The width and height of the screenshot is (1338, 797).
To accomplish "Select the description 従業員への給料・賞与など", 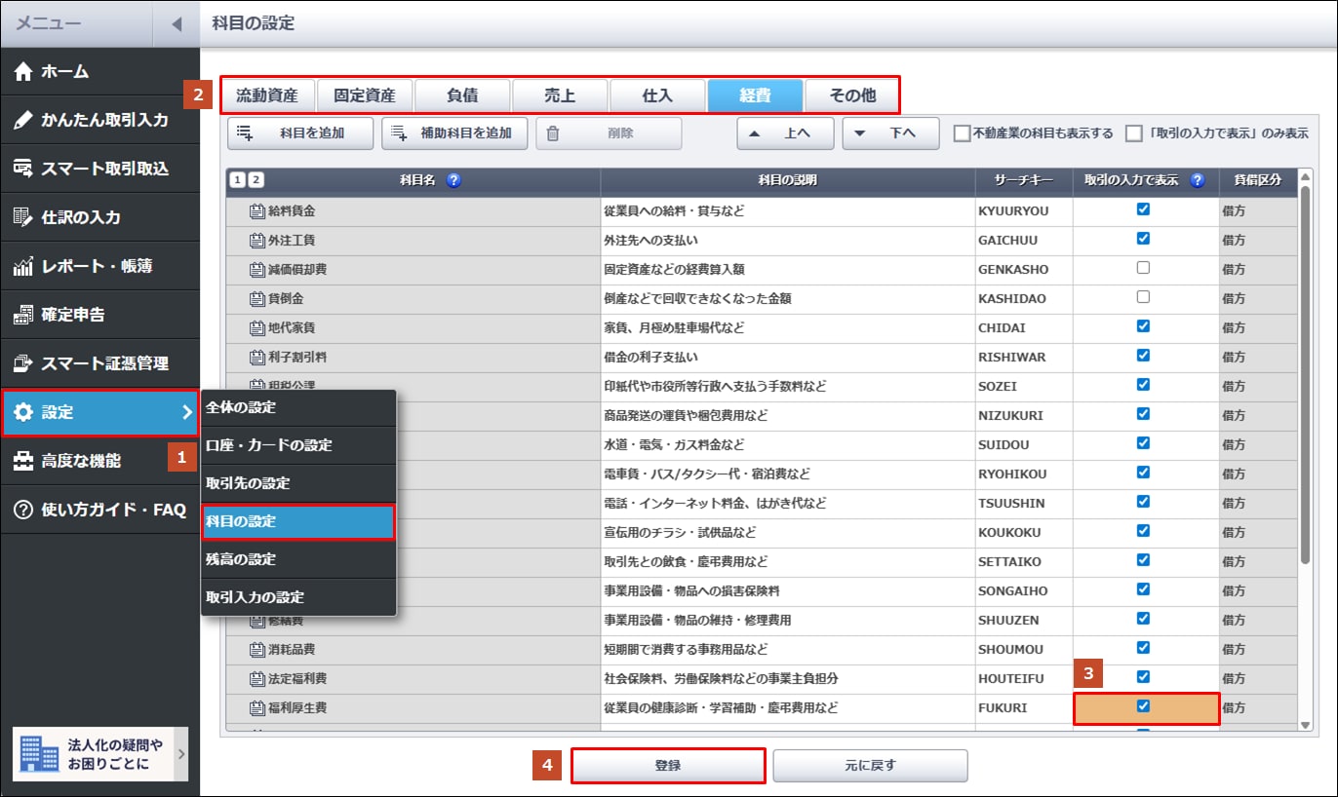I will [788, 210].
